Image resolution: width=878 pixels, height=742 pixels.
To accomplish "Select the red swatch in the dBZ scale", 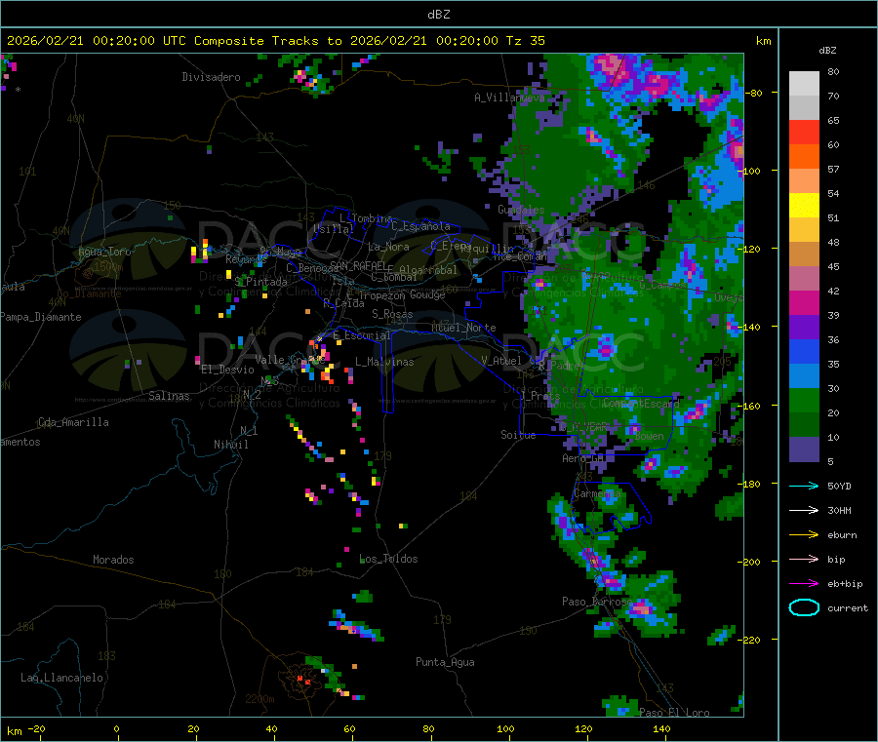I will [x=804, y=132].
